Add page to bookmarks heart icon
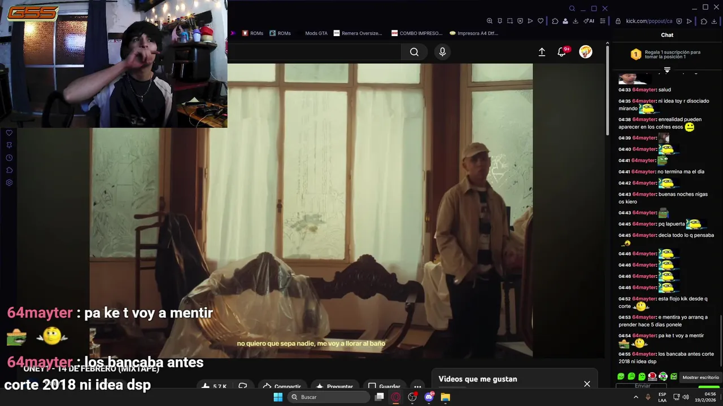The height and width of the screenshot is (406, 723). [541, 21]
